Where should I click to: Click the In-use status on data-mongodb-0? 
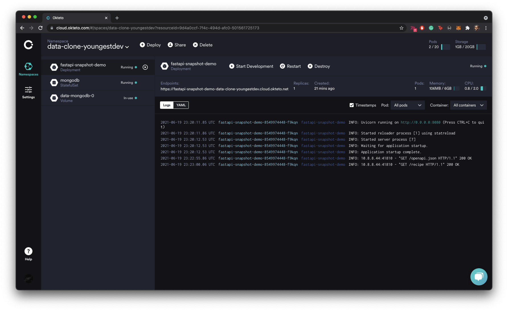130,98
